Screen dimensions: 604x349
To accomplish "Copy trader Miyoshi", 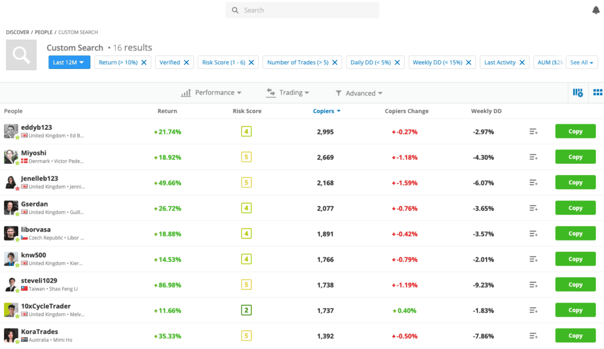I will point(576,157).
